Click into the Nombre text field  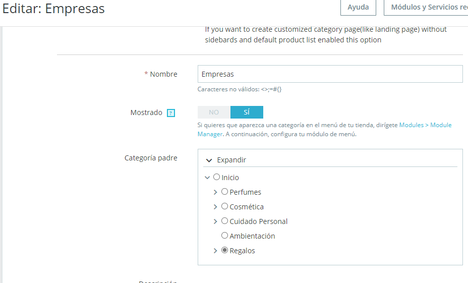click(x=330, y=74)
